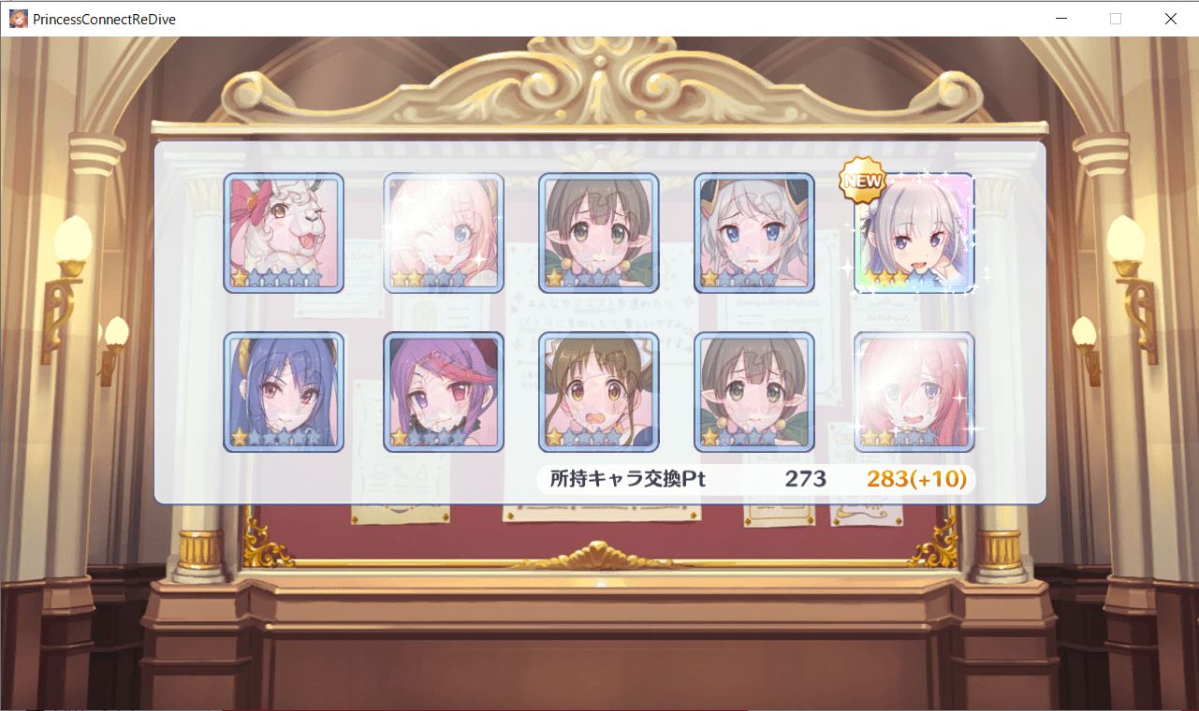Click the 所持キャラ交換Pt label
This screenshot has width=1199, height=711.
point(627,480)
